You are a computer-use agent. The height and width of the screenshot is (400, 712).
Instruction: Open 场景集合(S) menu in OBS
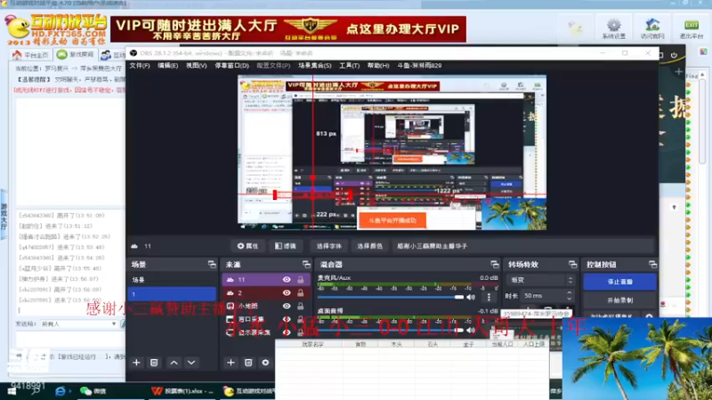[315, 66]
